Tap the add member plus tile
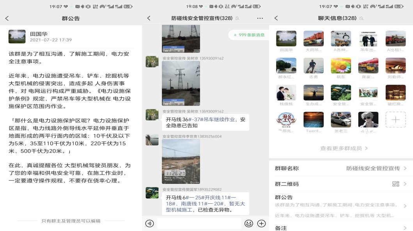The image size is (413, 231). point(395,120)
